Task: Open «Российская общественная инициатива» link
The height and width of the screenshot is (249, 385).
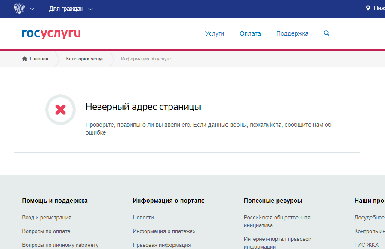Action: point(277,222)
